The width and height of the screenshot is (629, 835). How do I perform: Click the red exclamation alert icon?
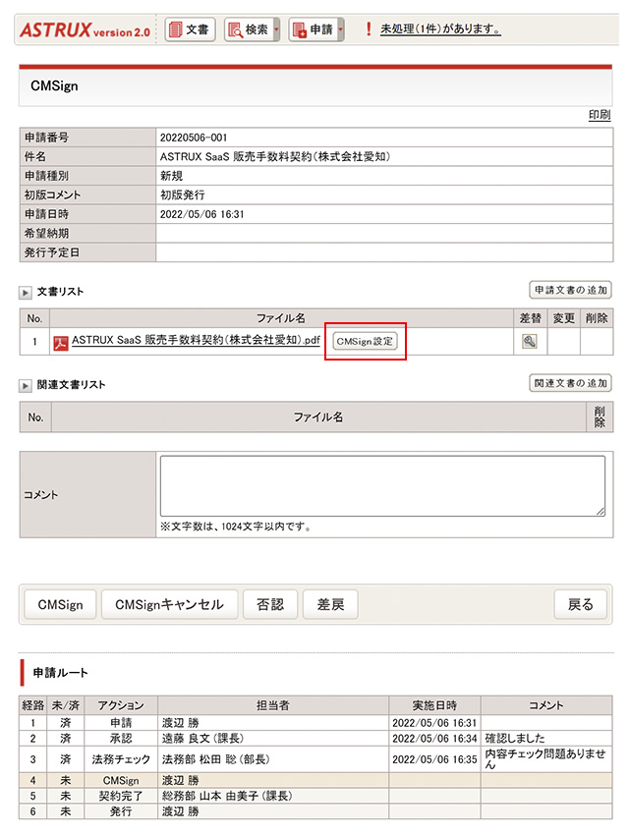pos(368,28)
